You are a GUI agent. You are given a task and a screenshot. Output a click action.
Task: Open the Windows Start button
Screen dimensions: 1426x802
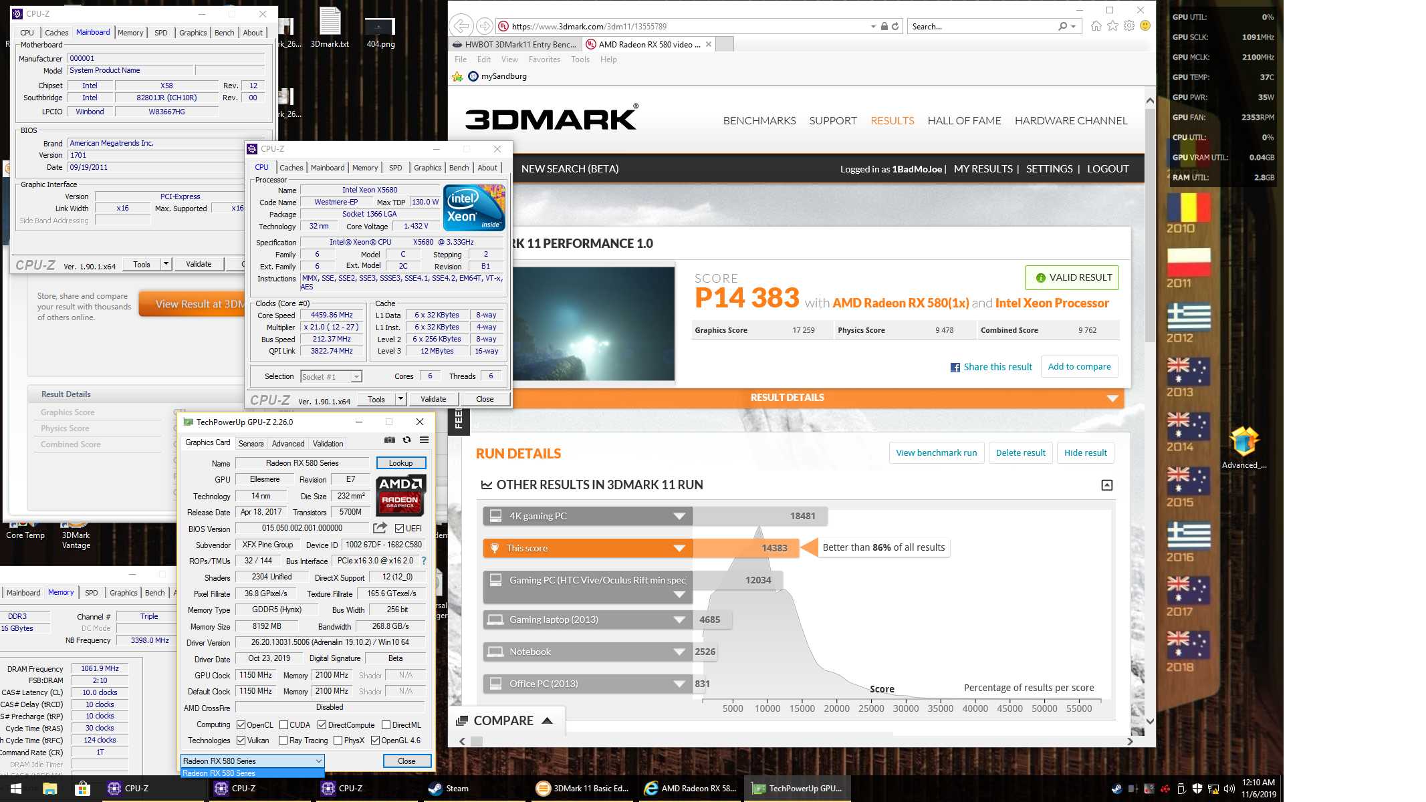(16, 789)
